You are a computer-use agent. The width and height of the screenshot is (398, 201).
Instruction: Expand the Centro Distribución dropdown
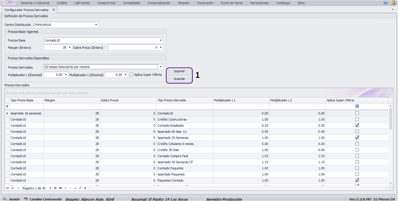96,25
